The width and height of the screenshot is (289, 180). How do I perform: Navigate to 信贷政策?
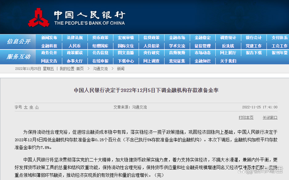click(152, 38)
